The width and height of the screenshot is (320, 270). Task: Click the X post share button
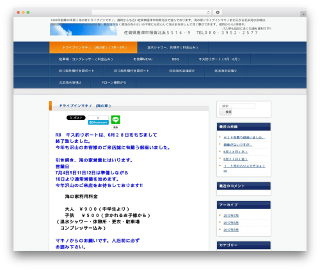[x=76, y=117]
